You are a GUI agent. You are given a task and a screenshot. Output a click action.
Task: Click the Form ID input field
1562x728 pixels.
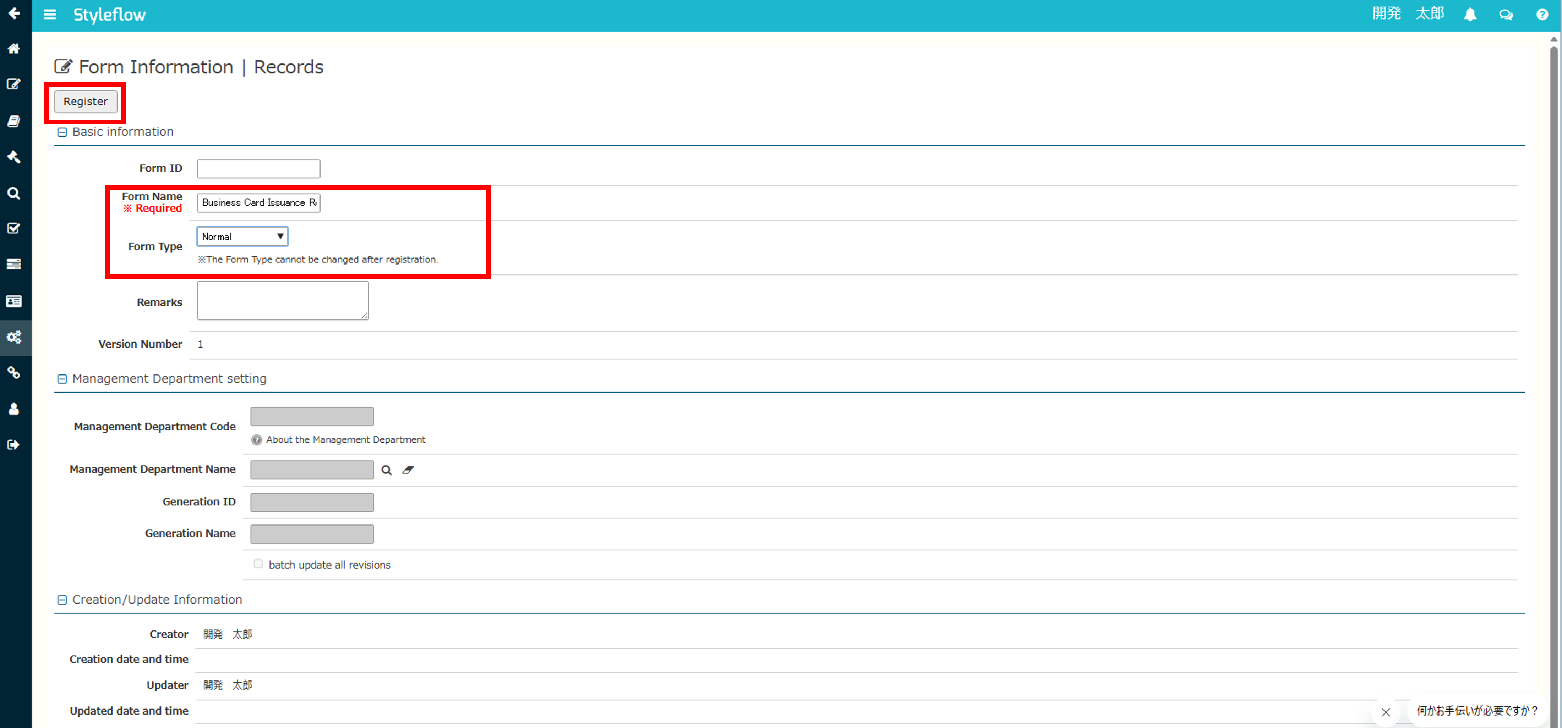(259, 168)
